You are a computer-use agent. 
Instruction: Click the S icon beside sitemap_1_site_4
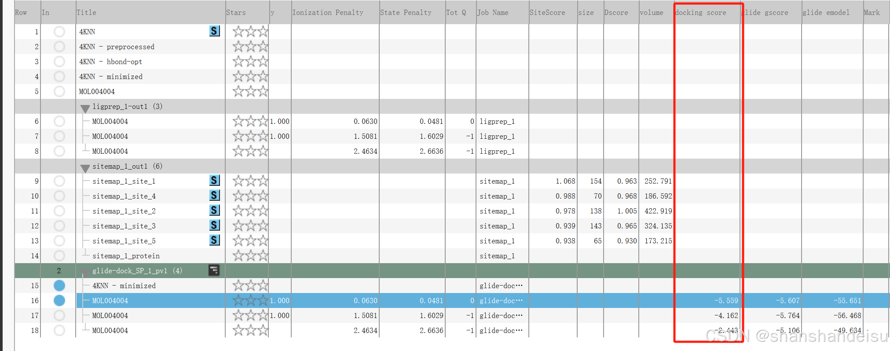pos(214,195)
